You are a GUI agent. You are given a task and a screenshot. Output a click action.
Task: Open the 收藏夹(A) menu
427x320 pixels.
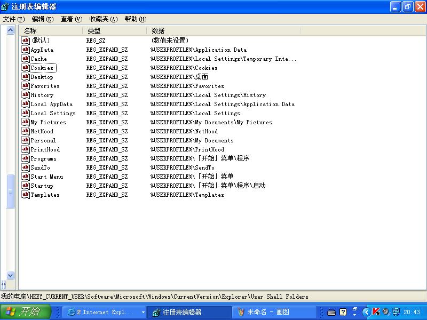click(x=104, y=19)
